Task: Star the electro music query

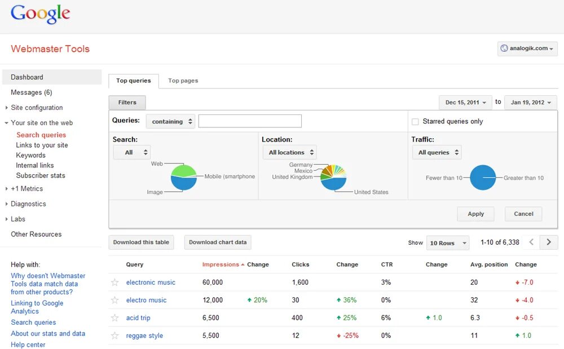Action: tap(114, 300)
